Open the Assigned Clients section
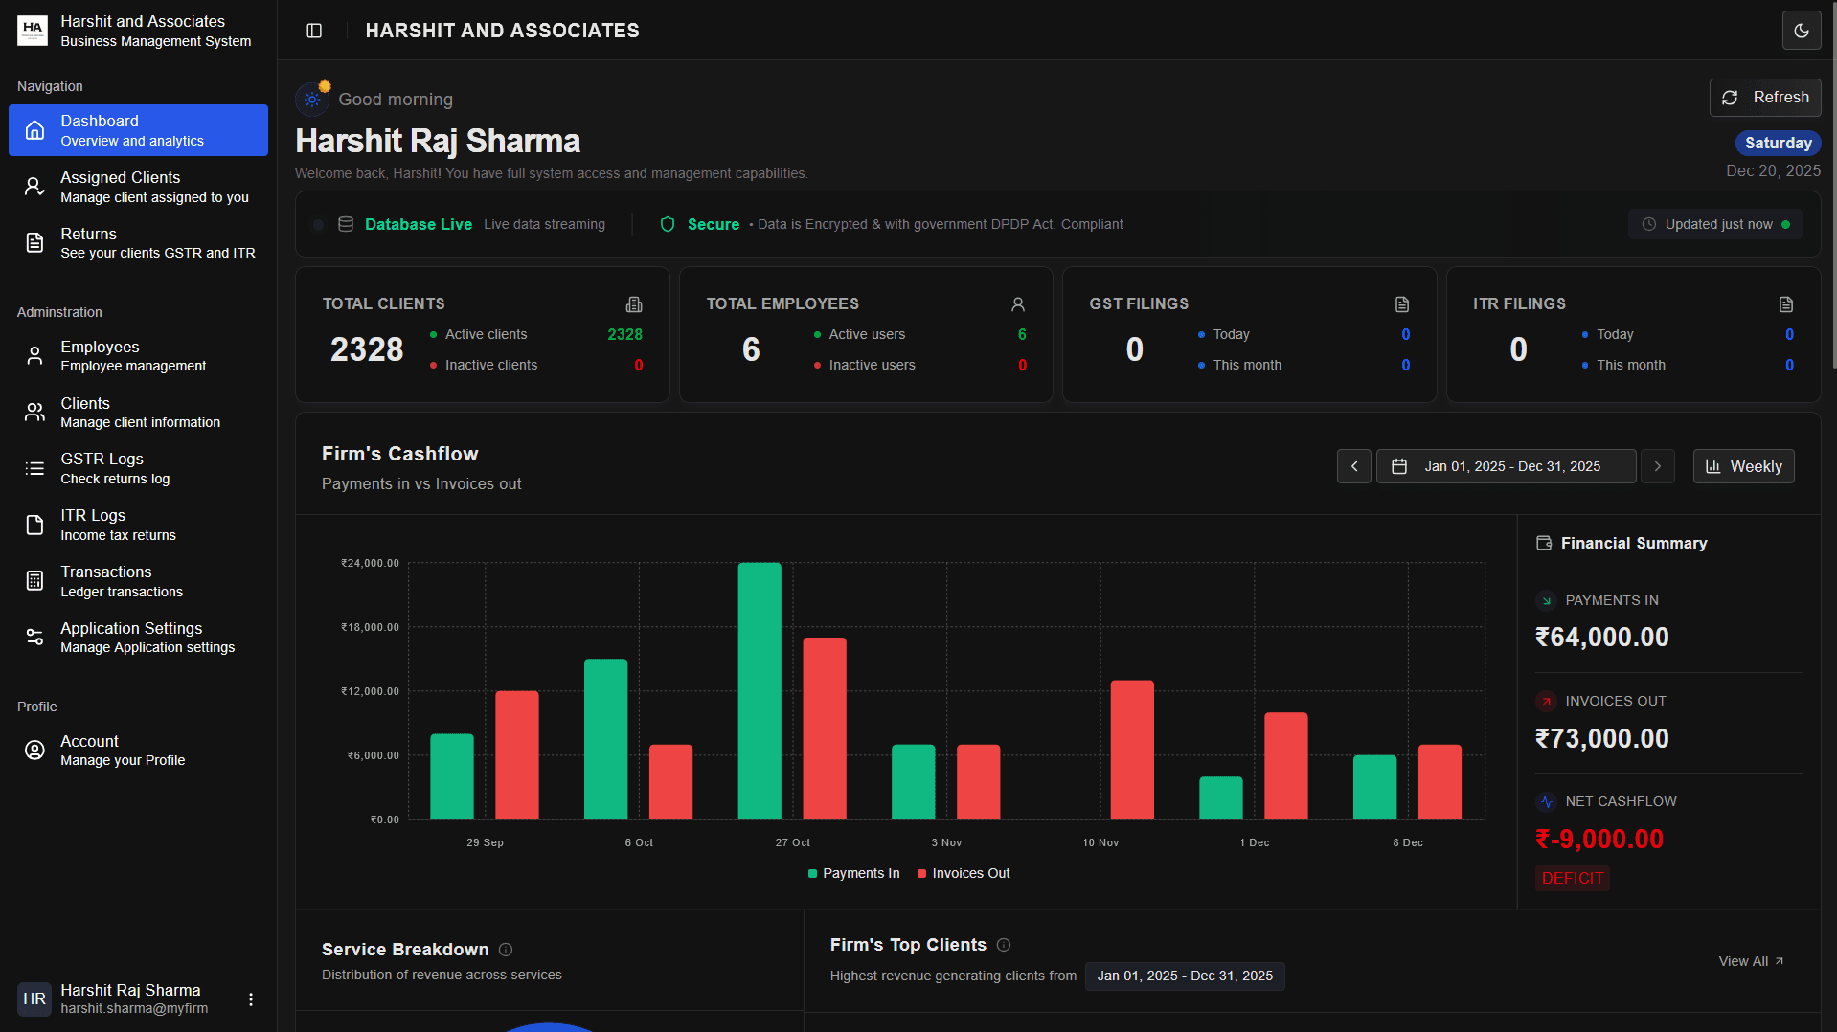Viewport: 1837px width, 1032px height. [x=138, y=187]
